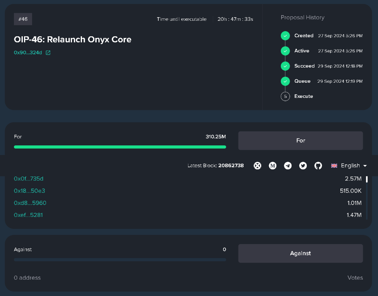The height and width of the screenshot is (296, 378).
Task: Click the Active step checkmark icon
Action: tap(285, 51)
